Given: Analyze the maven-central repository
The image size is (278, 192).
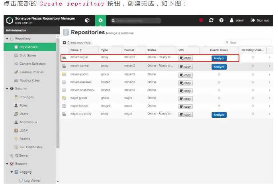Looking at the screenshot, I should click(x=219, y=67).
